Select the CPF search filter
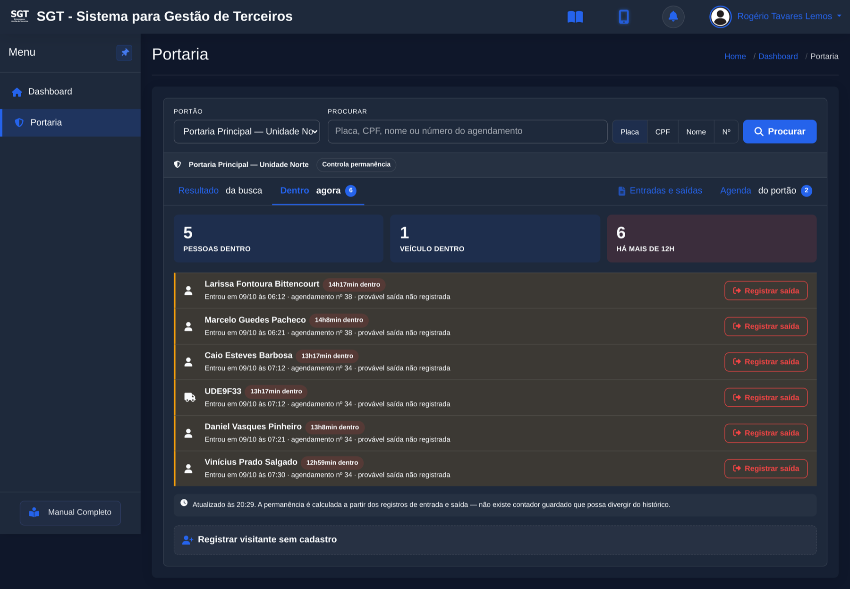This screenshot has width=850, height=589. 663,132
